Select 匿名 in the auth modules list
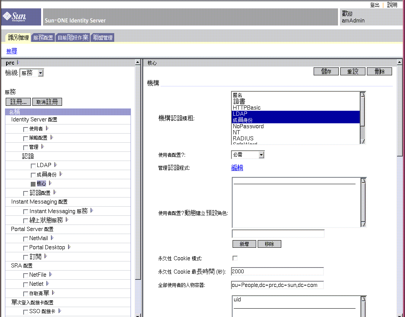Screen dimensions: 405x317 tap(296, 95)
